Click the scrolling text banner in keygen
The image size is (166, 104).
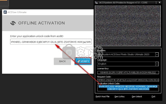128,25
